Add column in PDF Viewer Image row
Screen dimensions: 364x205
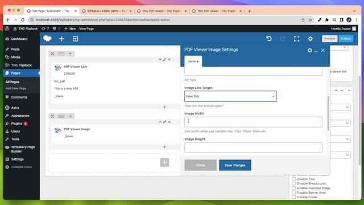pyautogui.click(x=160, y=122)
